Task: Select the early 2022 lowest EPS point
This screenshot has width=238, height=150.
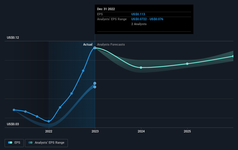Action: [x=49, y=121]
